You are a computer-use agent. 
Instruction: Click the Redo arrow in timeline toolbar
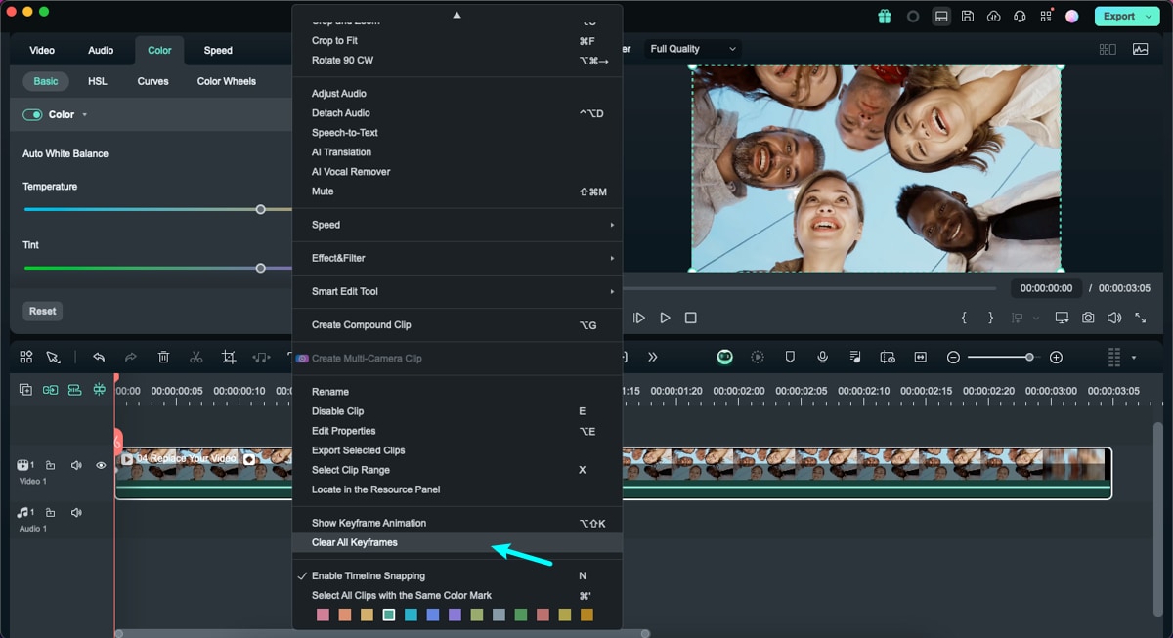(131, 358)
